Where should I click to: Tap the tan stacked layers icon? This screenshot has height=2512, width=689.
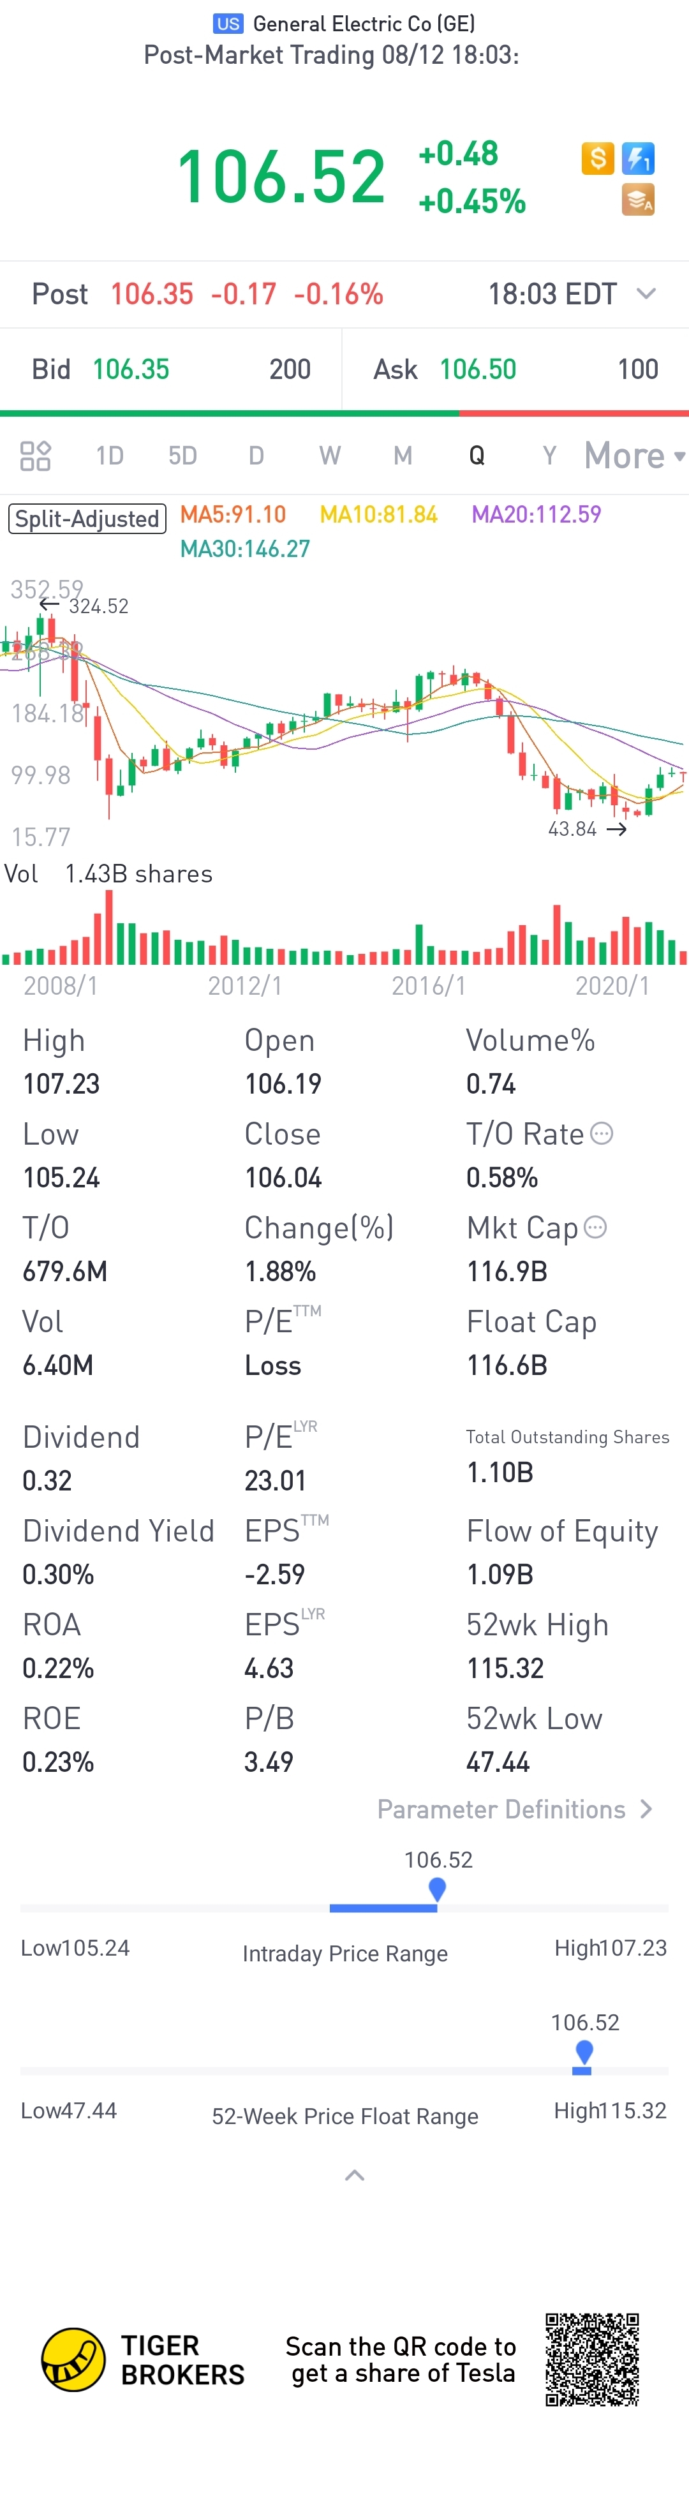(639, 200)
